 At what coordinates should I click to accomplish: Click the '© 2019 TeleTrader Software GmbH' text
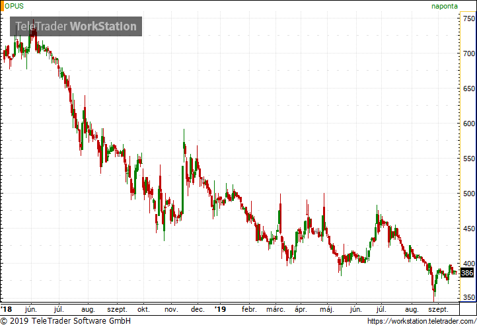tap(65, 321)
